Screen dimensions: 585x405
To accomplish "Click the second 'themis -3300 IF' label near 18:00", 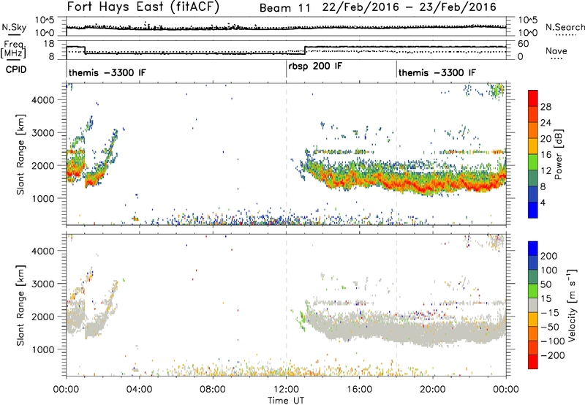I will pos(437,72).
